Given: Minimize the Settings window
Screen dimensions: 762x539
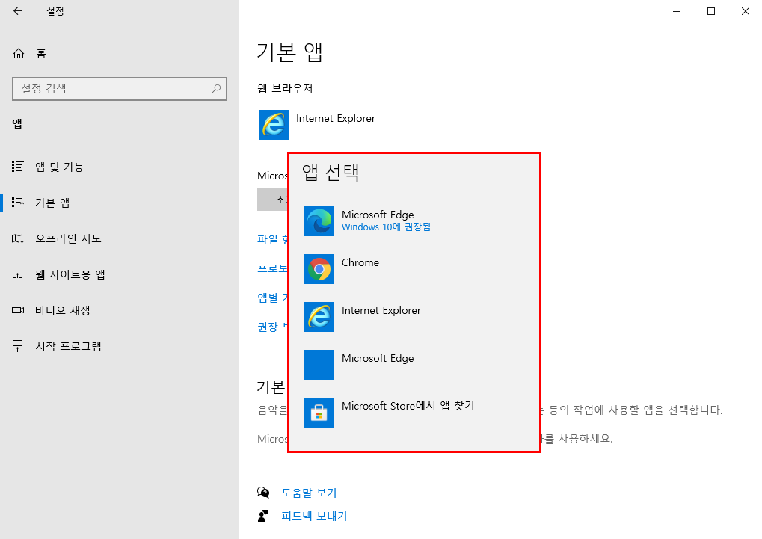Looking at the screenshot, I should click(x=677, y=11).
